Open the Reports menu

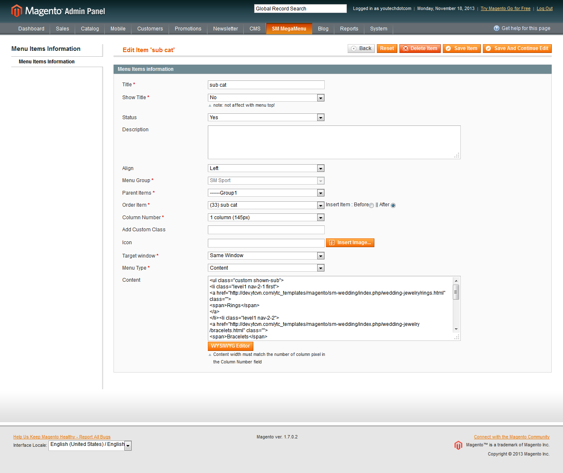[349, 29]
